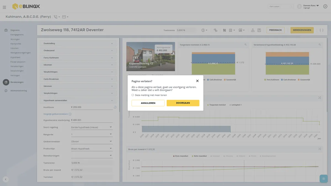Select Adviesmotivering in the sidebar
331x186 pixels.
point(18,91)
